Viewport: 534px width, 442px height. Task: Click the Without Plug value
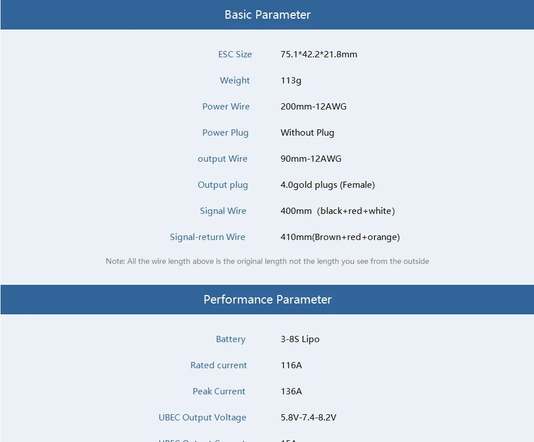click(x=307, y=133)
